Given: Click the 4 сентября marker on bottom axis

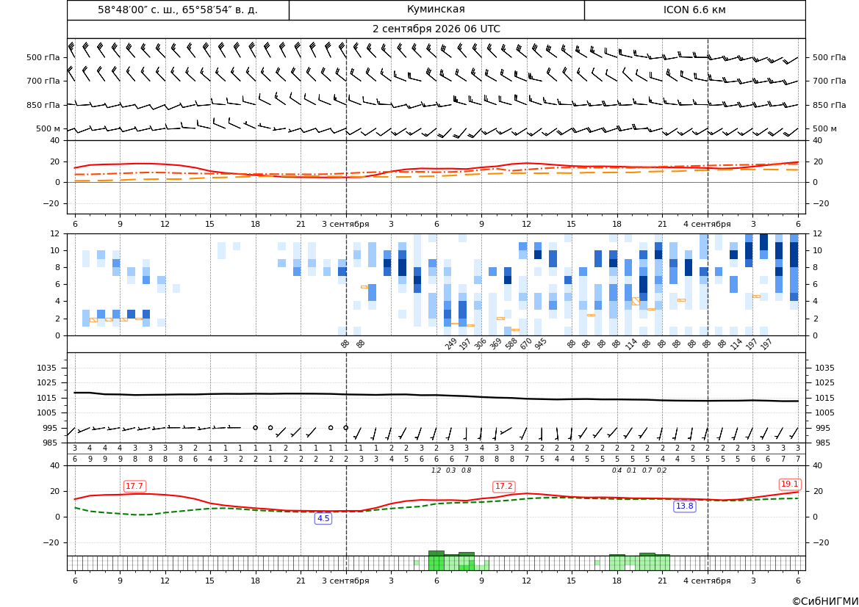Looking at the screenshot, I should 707,581.
